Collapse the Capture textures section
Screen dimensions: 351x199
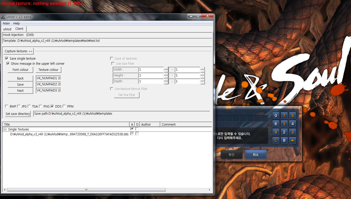[x=19, y=51]
